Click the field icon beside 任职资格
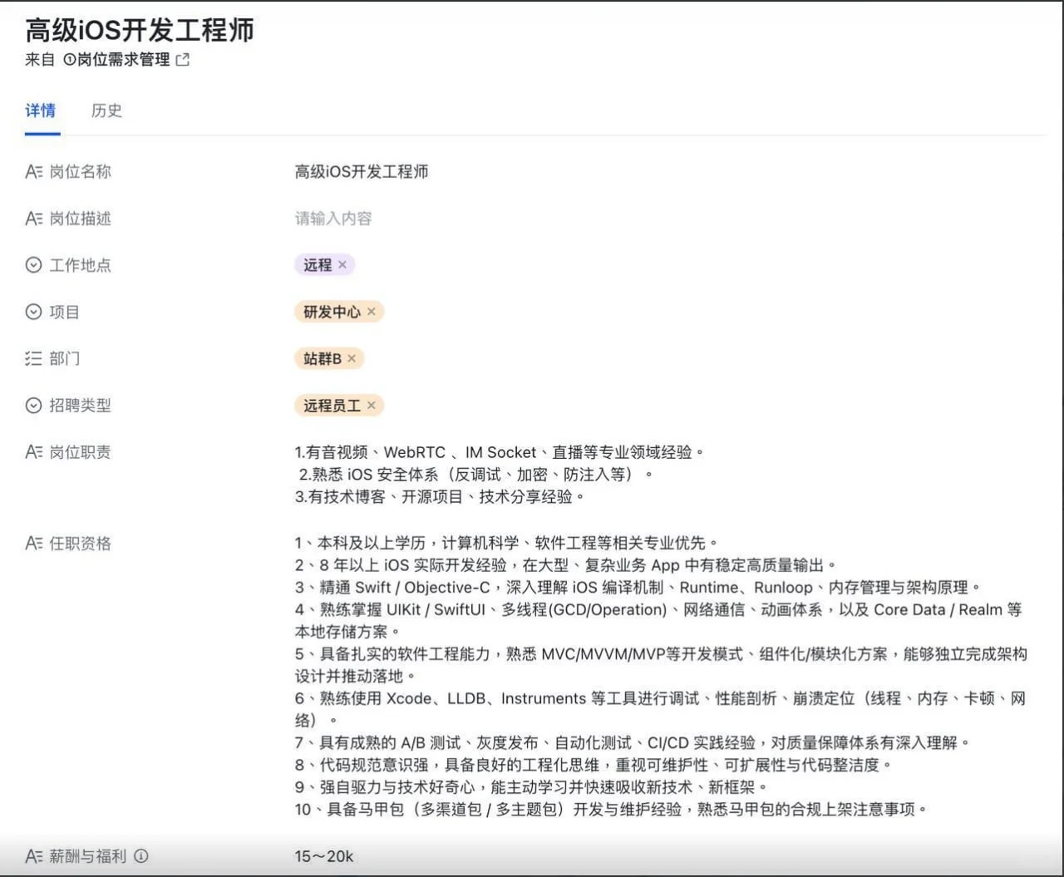 click(x=32, y=543)
